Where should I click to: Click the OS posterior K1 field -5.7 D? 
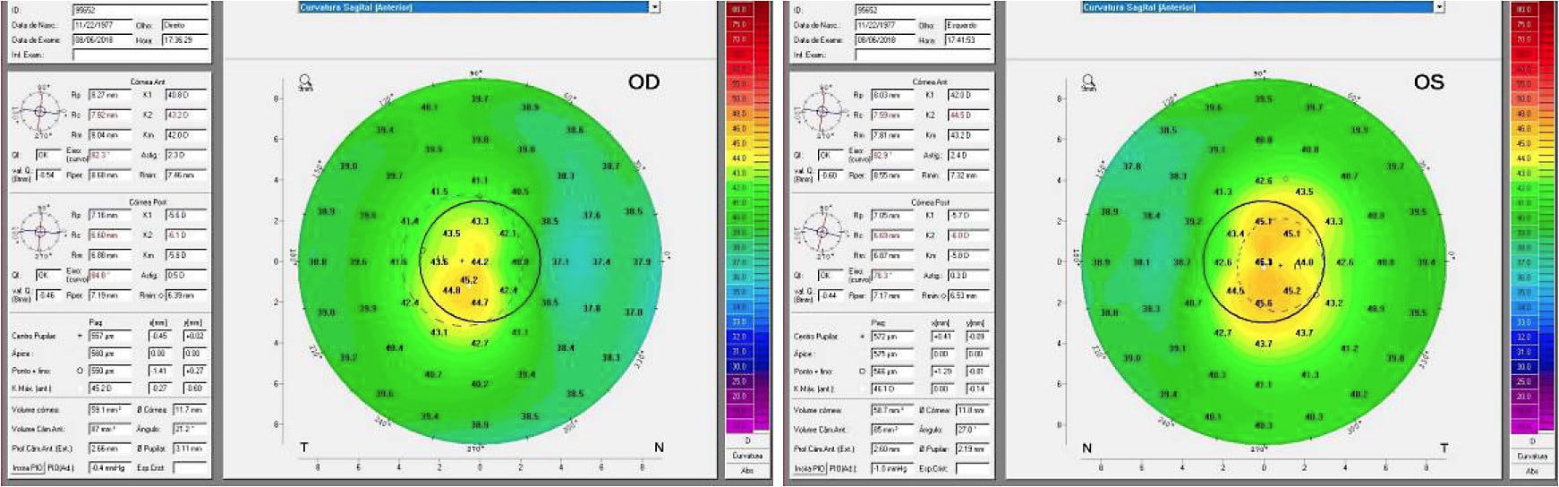pyautogui.click(x=968, y=215)
